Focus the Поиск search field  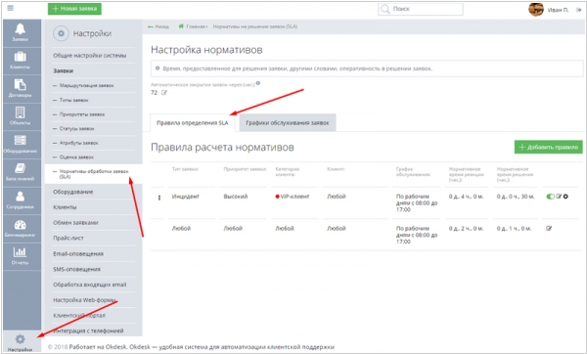[421, 9]
